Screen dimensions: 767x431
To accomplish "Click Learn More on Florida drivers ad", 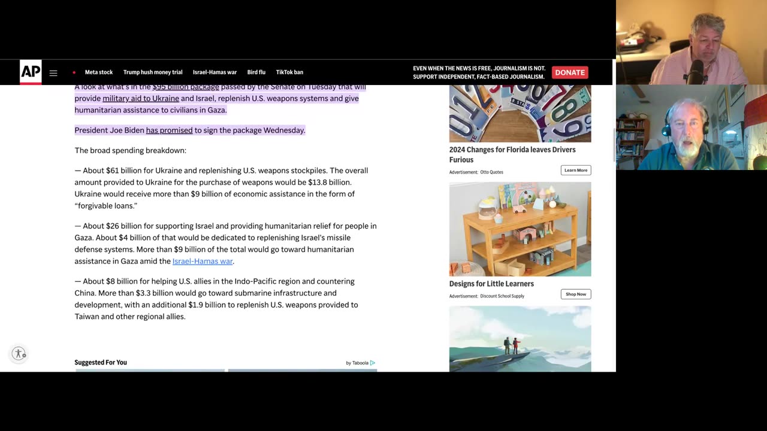I will (576, 170).
